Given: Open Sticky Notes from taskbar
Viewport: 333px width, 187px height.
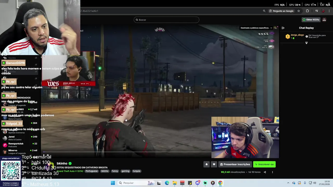Looking at the screenshot, I should [x=190, y=183].
